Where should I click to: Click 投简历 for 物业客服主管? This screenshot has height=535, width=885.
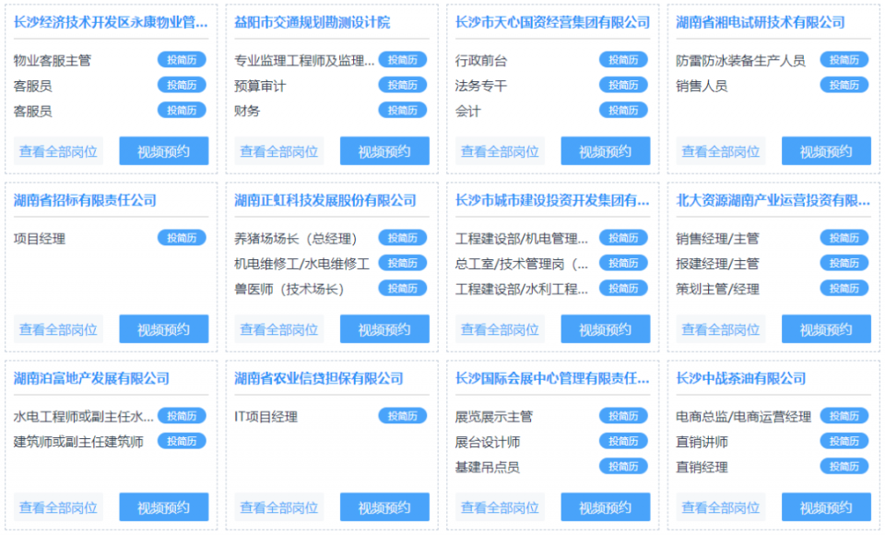click(182, 60)
